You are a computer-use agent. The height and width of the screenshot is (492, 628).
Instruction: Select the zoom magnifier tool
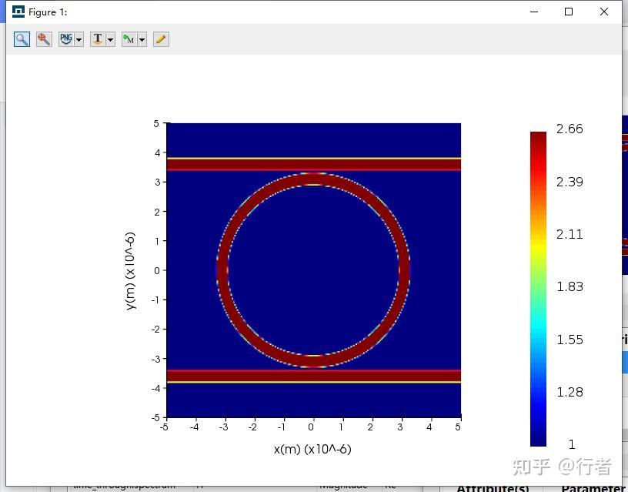pos(22,39)
